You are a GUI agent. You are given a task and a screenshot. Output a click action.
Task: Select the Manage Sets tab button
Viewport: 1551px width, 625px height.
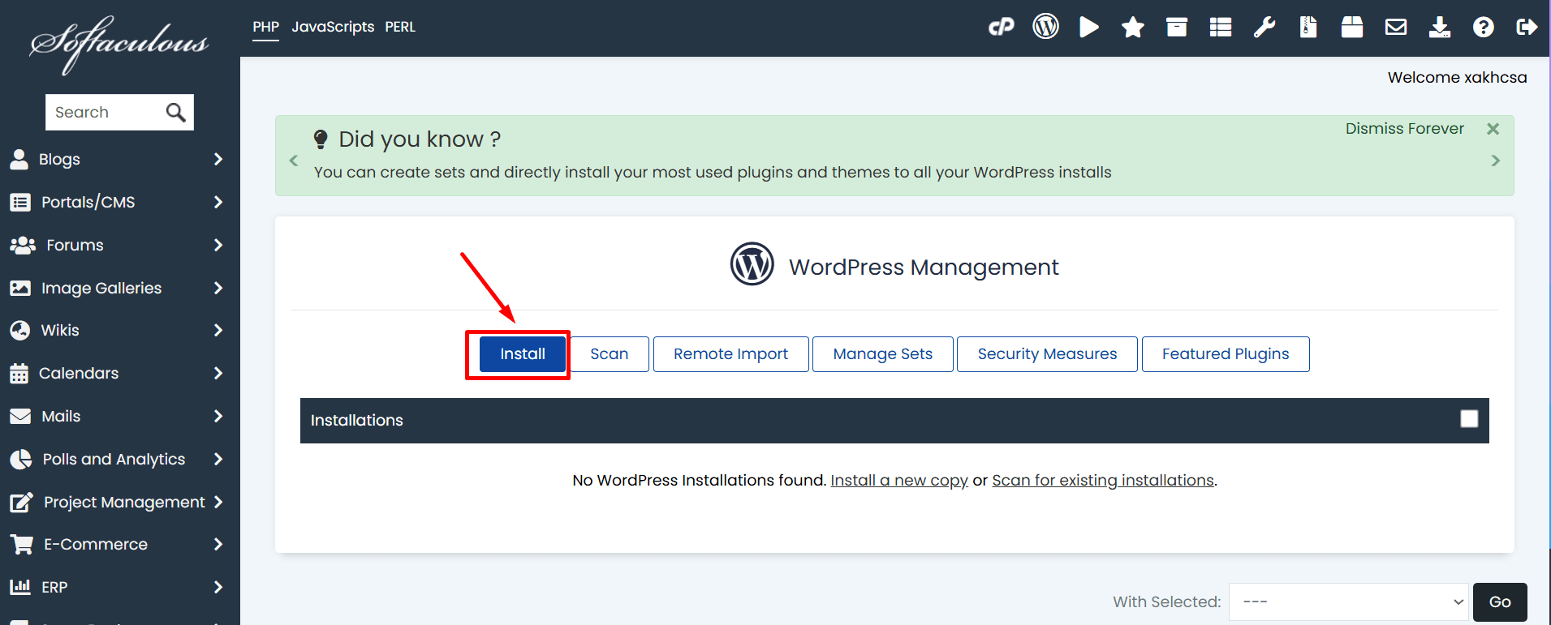(882, 354)
